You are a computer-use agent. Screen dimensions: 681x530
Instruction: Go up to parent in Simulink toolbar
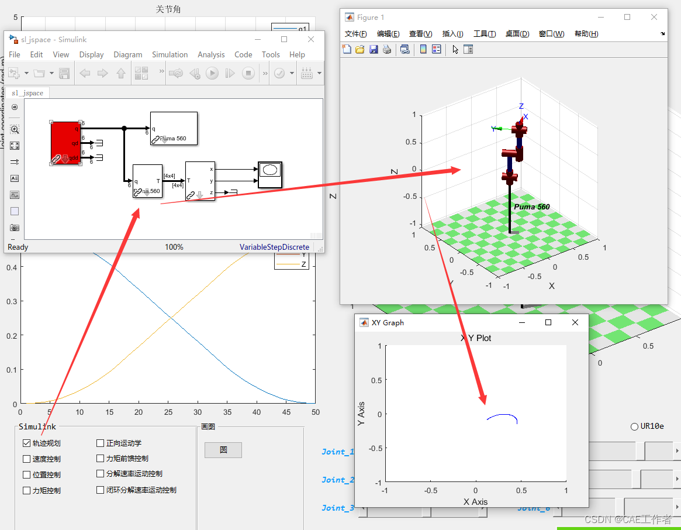pos(121,74)
